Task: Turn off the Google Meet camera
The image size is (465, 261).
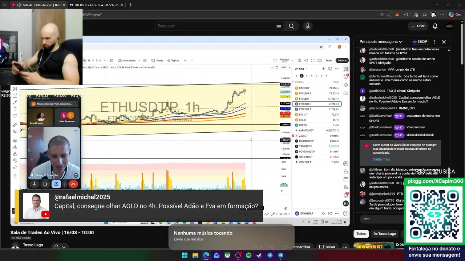Action: (45, 184)
